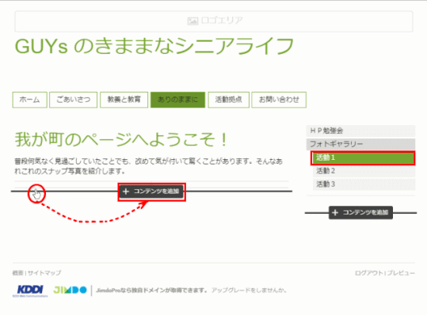Click the KDDI logo in footer
The height and width of the screenshot is (315, 427).
[30, 290]
